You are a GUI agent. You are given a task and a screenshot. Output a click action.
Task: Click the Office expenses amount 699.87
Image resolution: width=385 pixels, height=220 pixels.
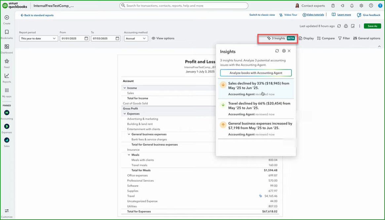pos(273,175)
